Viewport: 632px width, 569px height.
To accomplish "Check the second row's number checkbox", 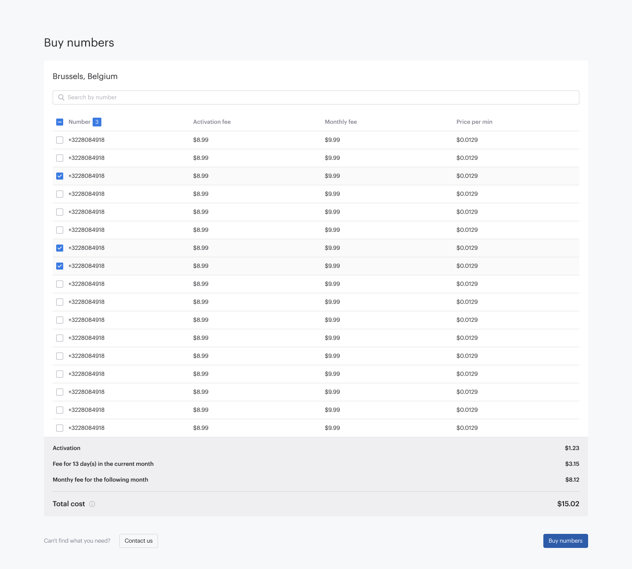I will tap(60, 158).
